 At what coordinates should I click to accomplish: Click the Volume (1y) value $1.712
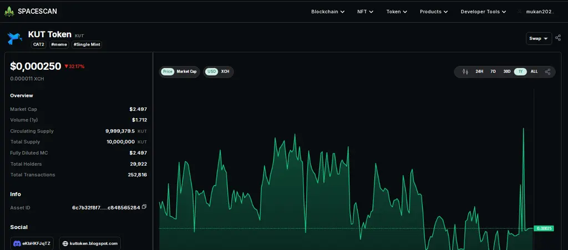(x=139, y=120)
